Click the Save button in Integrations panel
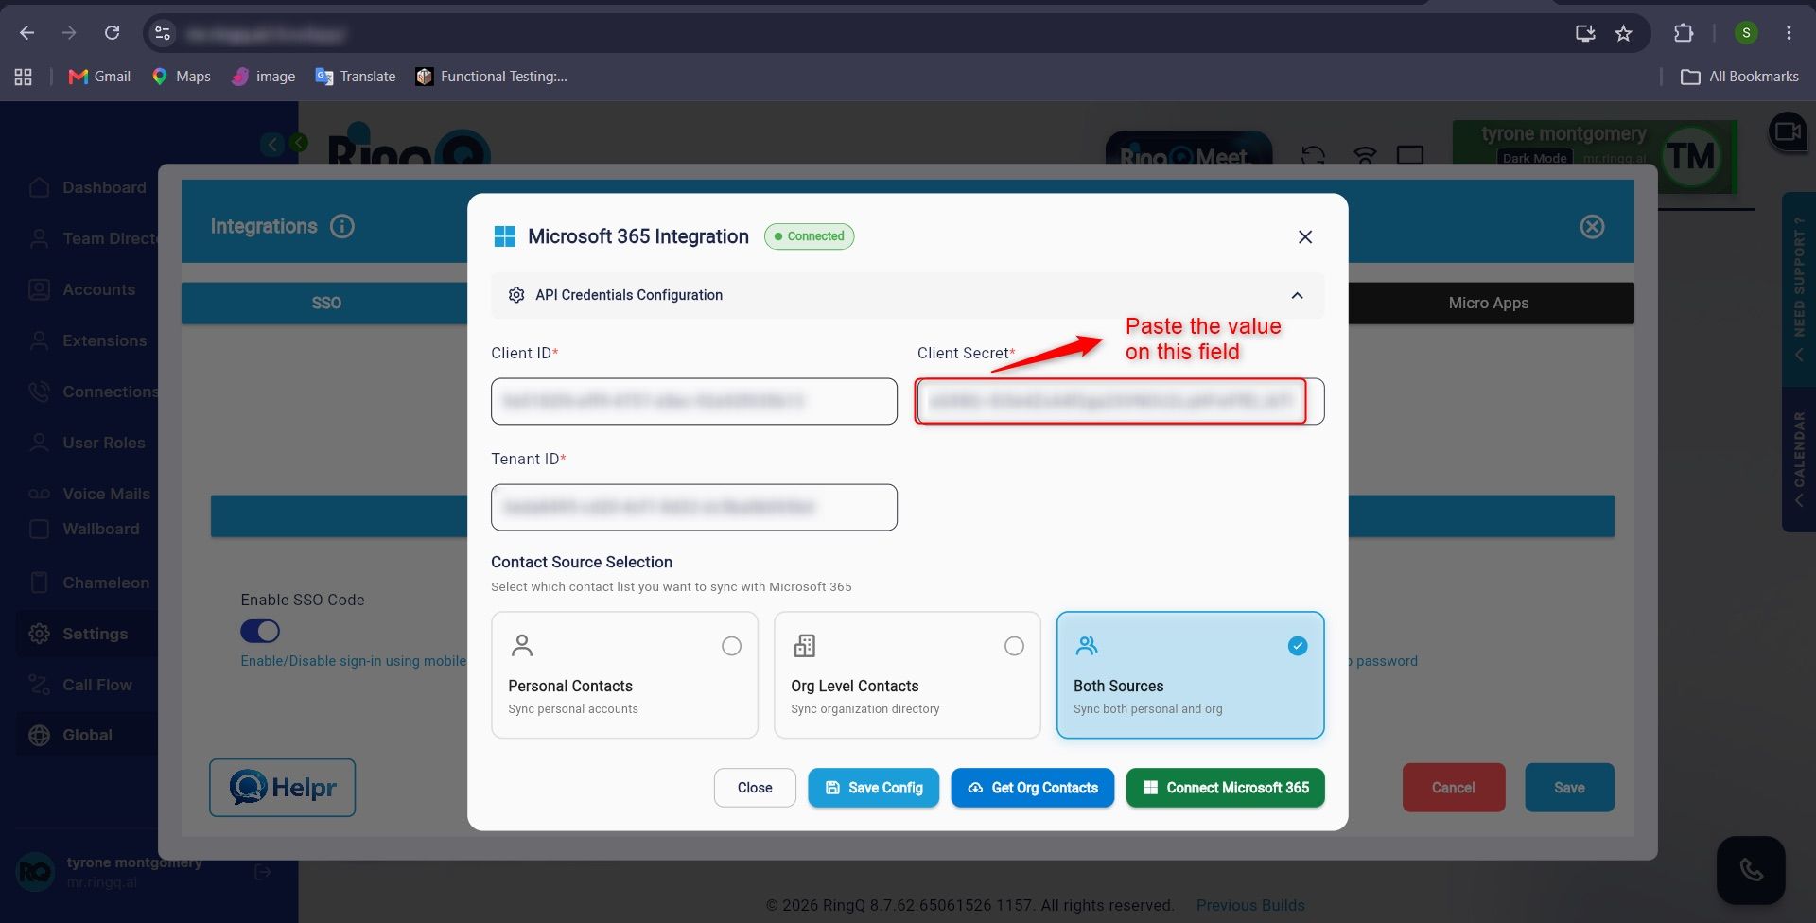The height and width of the screenshot is (923, 1816). click(1570, 788)
